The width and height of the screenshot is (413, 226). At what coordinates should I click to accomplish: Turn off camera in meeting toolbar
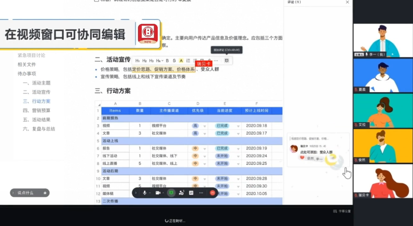point(158,192)
